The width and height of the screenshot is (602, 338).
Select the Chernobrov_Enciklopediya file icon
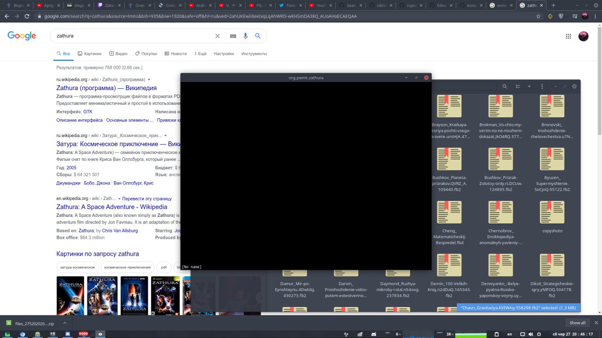point(500,212)
